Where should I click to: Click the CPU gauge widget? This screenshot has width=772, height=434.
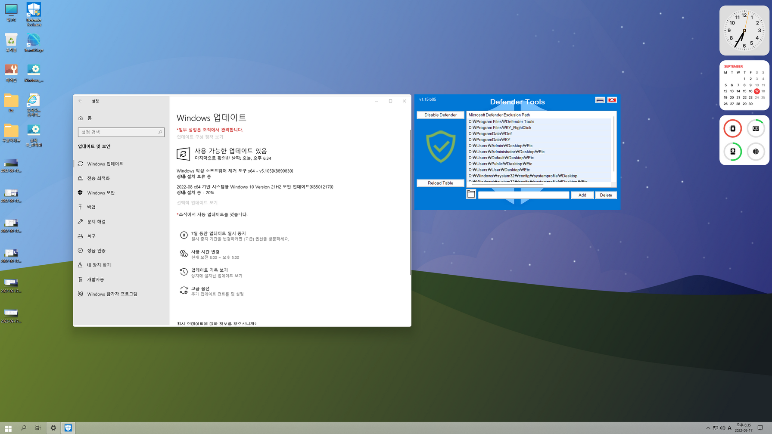click(732, 128)
